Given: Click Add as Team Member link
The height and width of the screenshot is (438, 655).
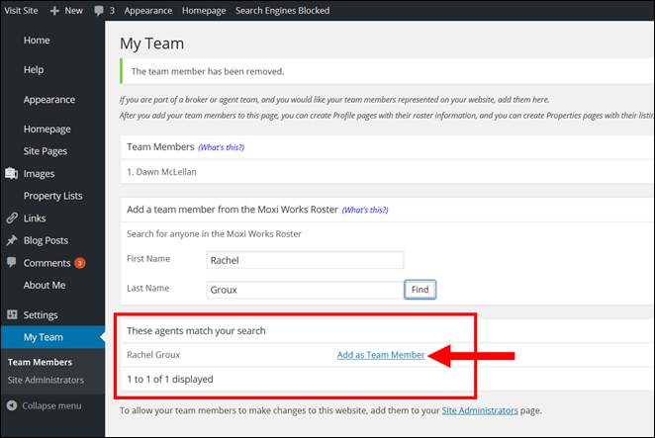Looking at the screenshot, I should pyautogui.click(x=381, y=355).
